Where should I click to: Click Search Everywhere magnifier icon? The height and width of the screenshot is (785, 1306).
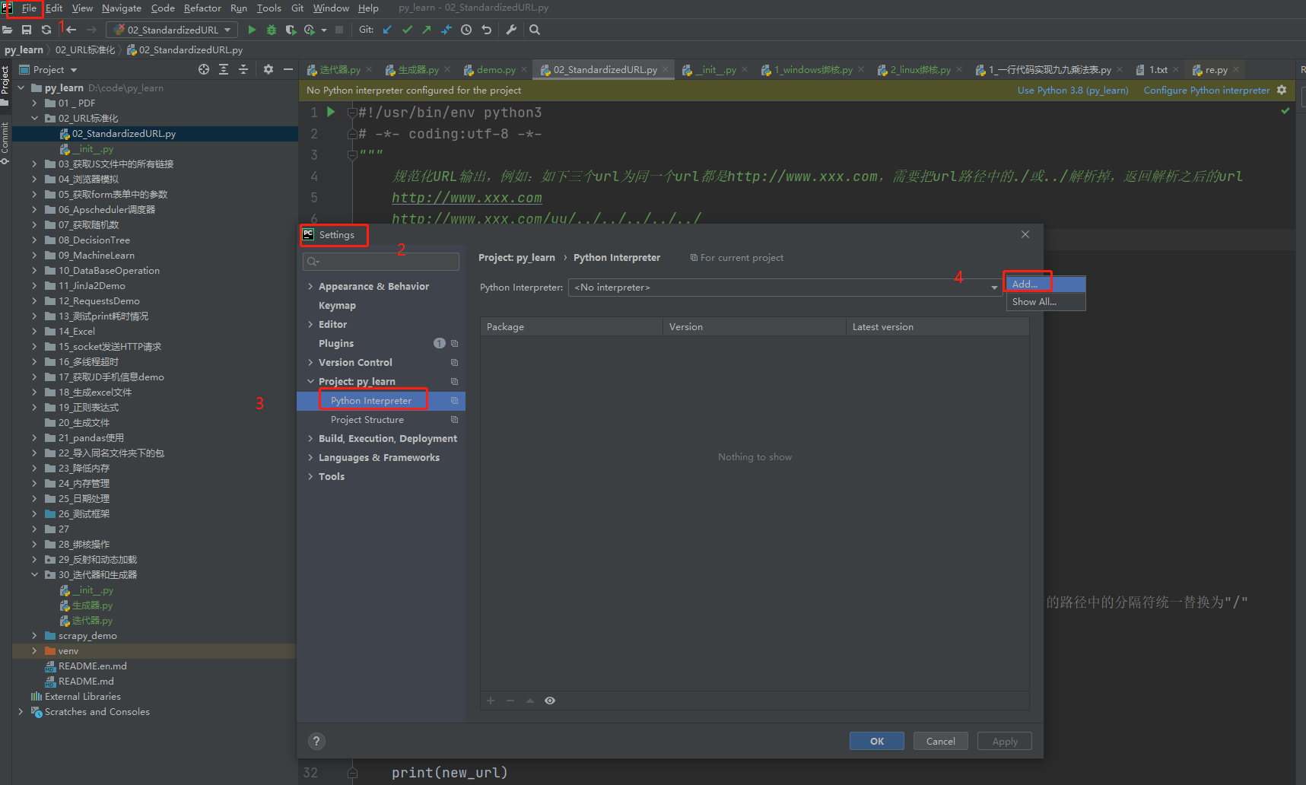pos(535,30)
